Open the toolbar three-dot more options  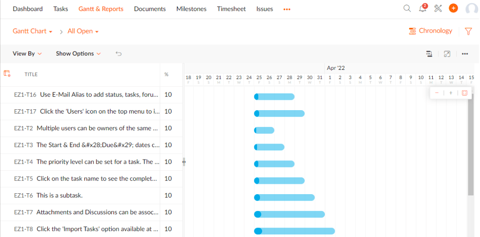pyautogui.click(x=465, y=54)
